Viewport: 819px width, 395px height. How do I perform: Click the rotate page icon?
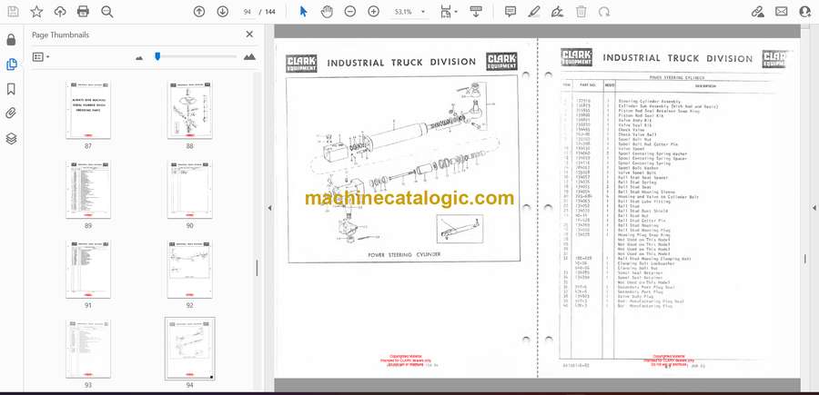click(x=604, y=12)
